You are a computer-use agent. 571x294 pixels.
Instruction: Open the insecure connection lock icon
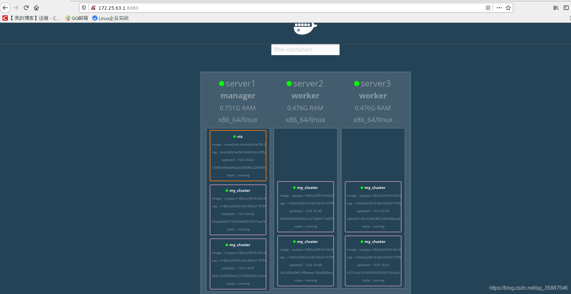pyautogui.click(x=93, y=8)
